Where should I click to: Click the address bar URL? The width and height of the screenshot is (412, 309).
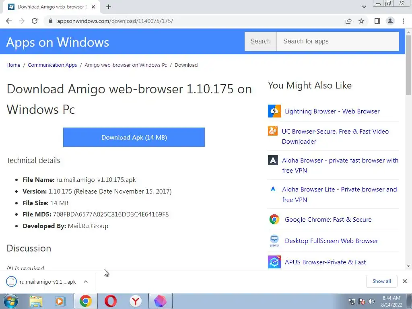[x=115, y=21]
